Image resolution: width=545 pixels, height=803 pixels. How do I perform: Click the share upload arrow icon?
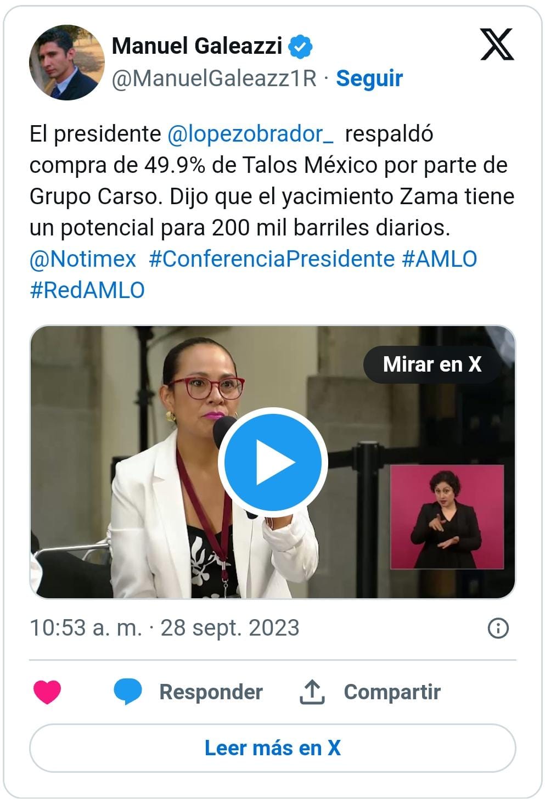tap(312, 692)
